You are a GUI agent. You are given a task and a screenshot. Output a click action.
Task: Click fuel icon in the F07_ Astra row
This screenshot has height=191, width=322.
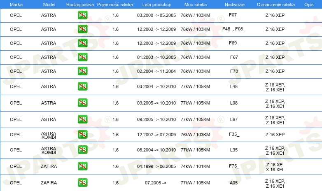[x=82, y=15]
